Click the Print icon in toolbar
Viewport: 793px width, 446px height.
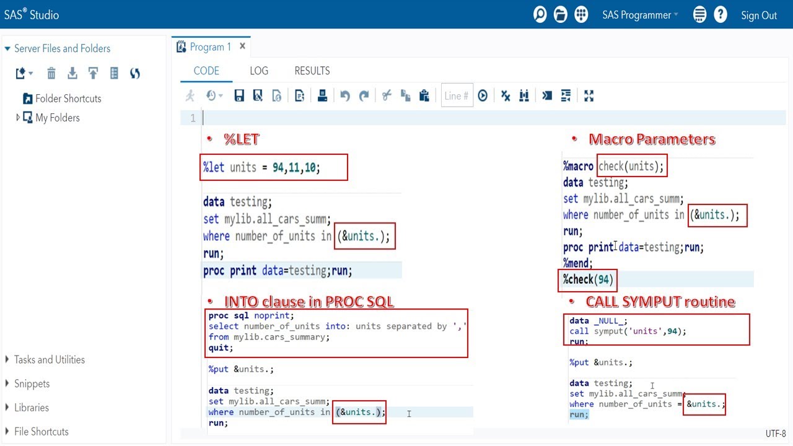322,95
